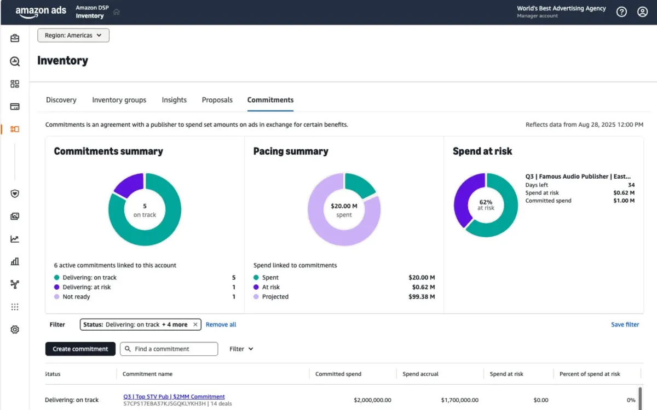The image size is (657, 410).
Task: Open the Filter dropdown above the table
Action: tap(241, 349)
